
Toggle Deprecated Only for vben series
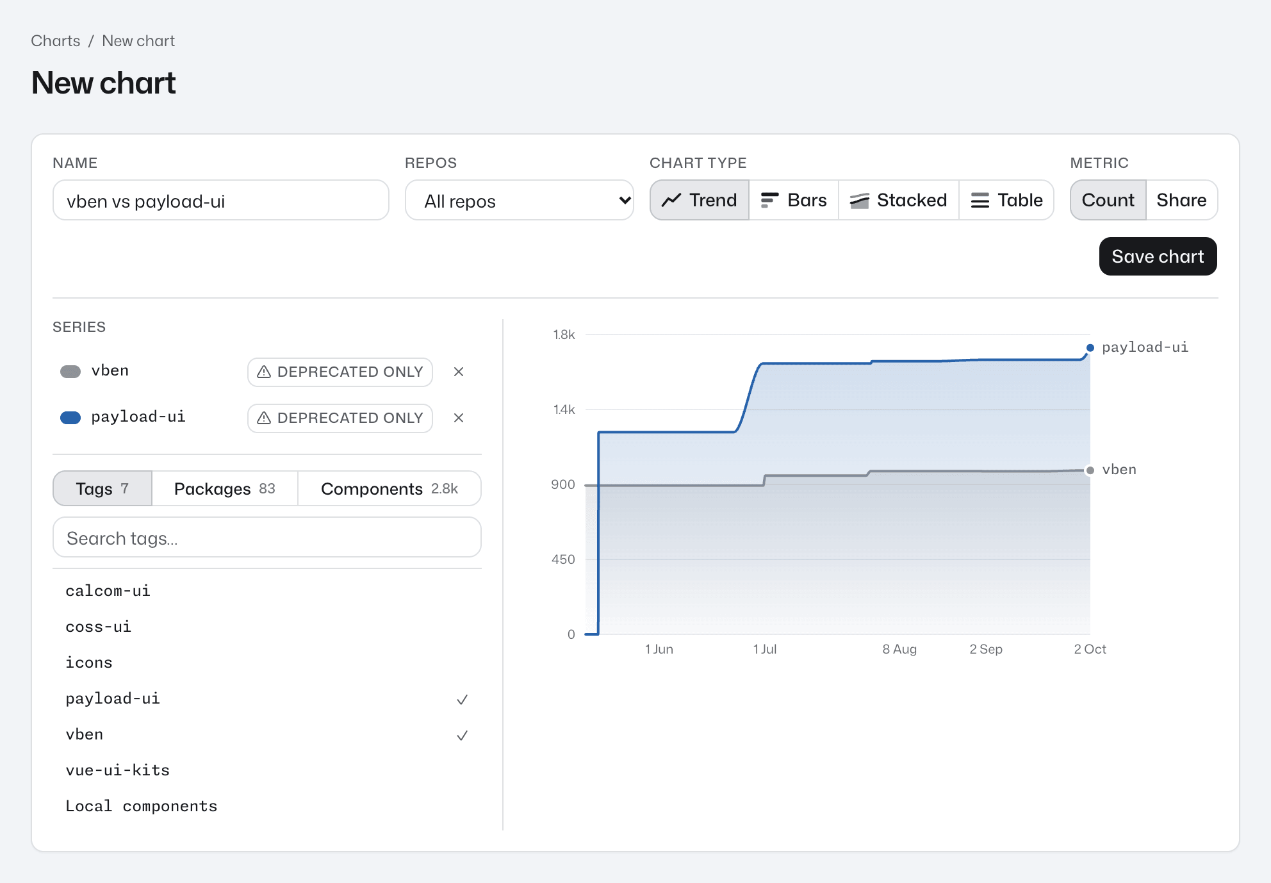coord(340,372)
